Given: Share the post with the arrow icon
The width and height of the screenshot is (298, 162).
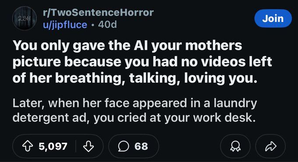Looking at the screenshot, I should point(270,146).
